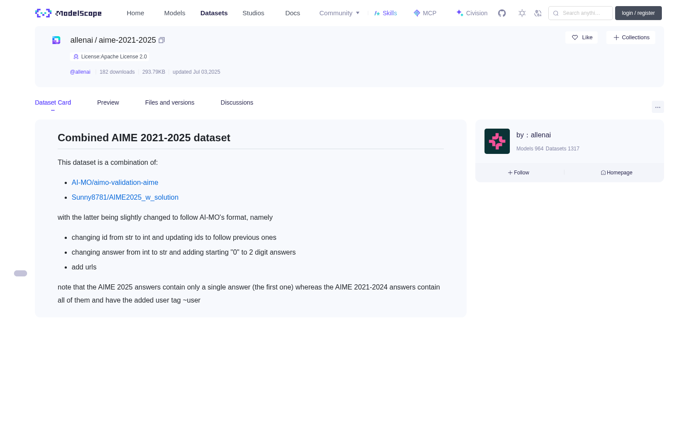Open the ModelScope logo homepage
Screen dimensions: 699x436
tap(69, 13)
